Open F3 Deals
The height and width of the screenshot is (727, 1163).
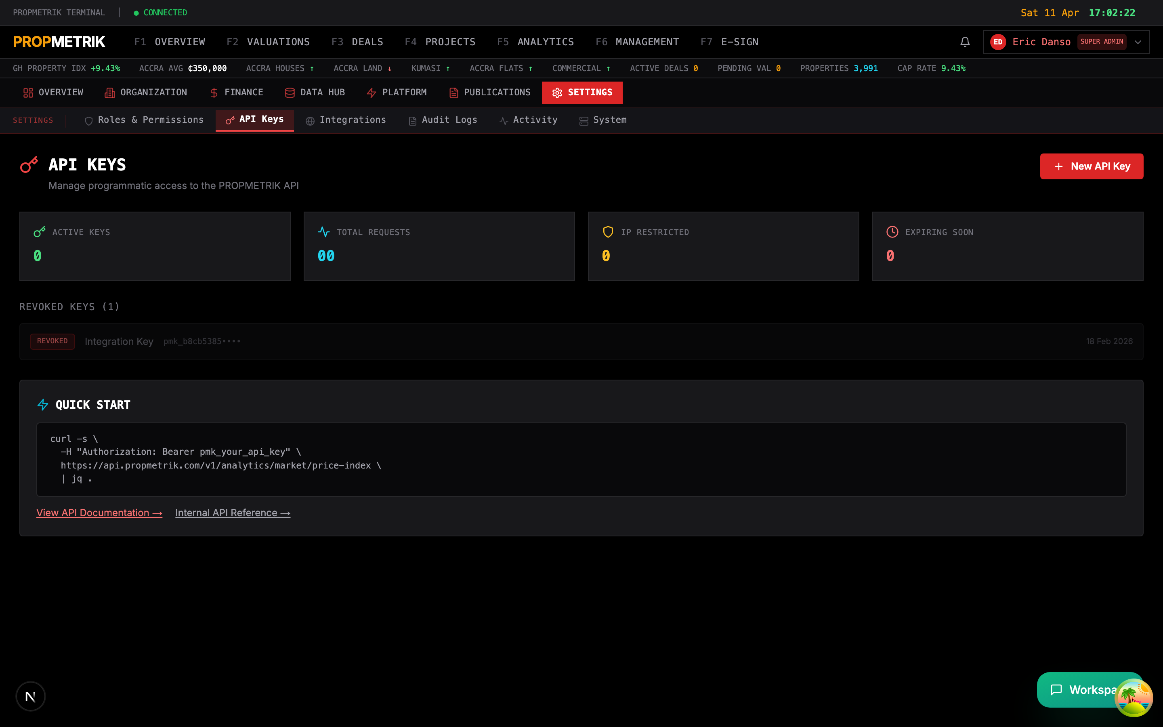point(357,42)
